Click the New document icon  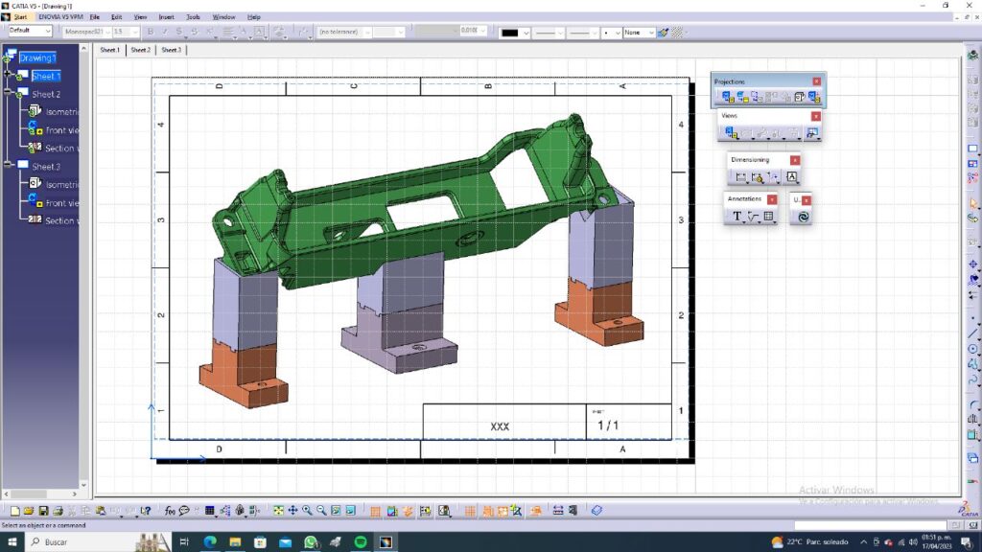point(15,511)
